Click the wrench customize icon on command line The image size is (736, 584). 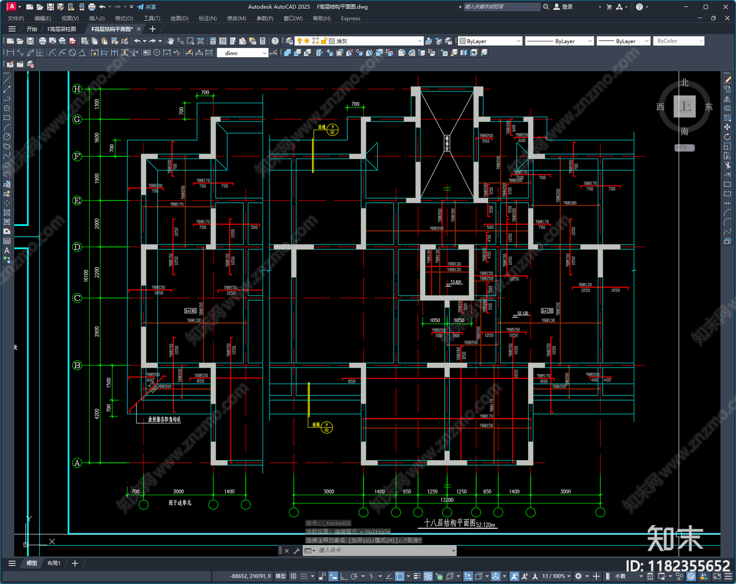point(297,550)
